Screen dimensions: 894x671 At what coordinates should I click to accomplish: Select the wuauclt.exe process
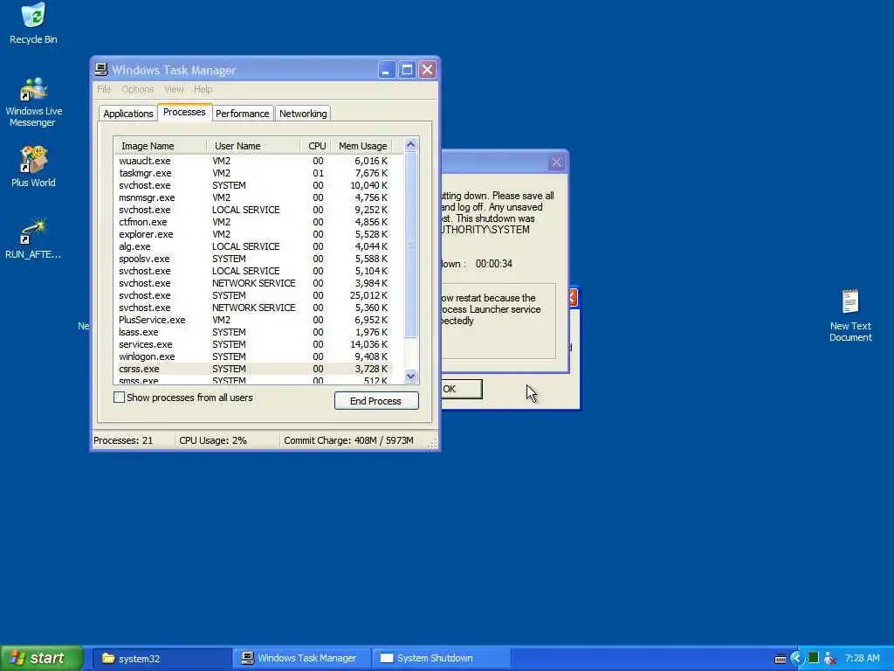pyautogui.click(x=255, y=161)
